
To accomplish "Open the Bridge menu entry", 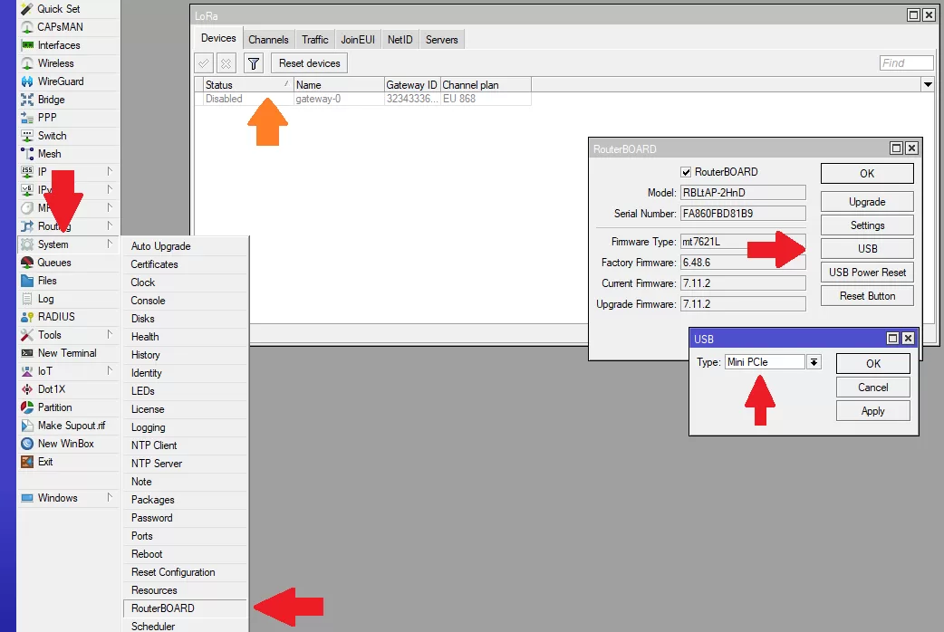I will (x=68, y=100).
